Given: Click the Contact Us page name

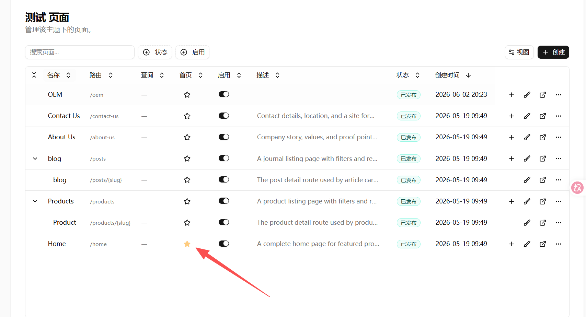Looking at the screenshot, I should [64, 116].
